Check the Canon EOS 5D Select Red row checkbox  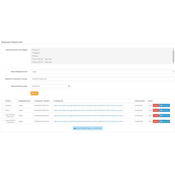[3, 115]
